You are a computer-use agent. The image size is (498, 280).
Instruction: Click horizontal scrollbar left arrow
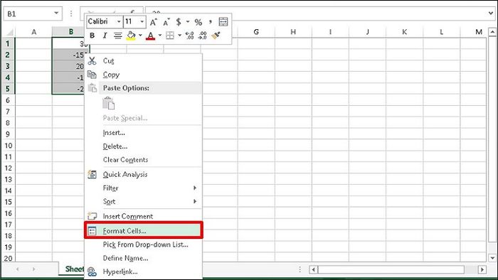coord(313,269)
